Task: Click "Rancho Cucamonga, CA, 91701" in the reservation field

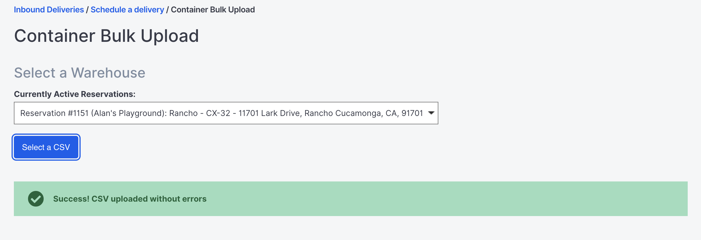Action: tap(364, 113)
